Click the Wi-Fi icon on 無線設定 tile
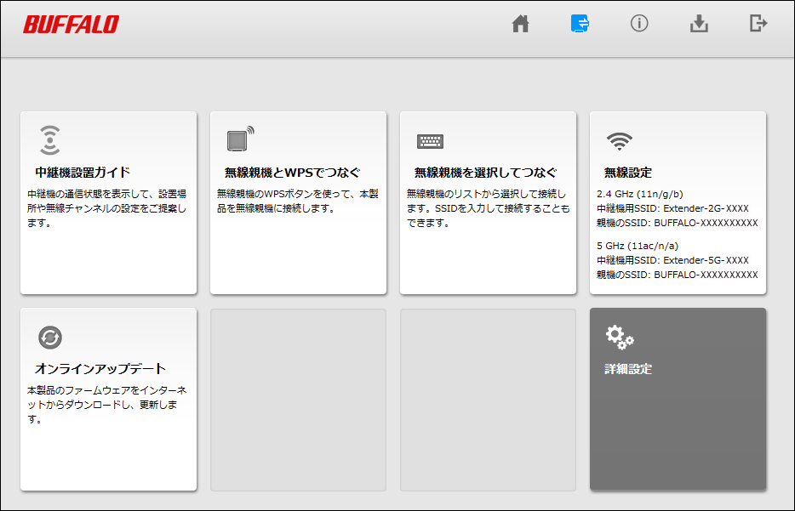Image resolution: width=795 pixels, height=511 pixels. [x=619, y=141]
